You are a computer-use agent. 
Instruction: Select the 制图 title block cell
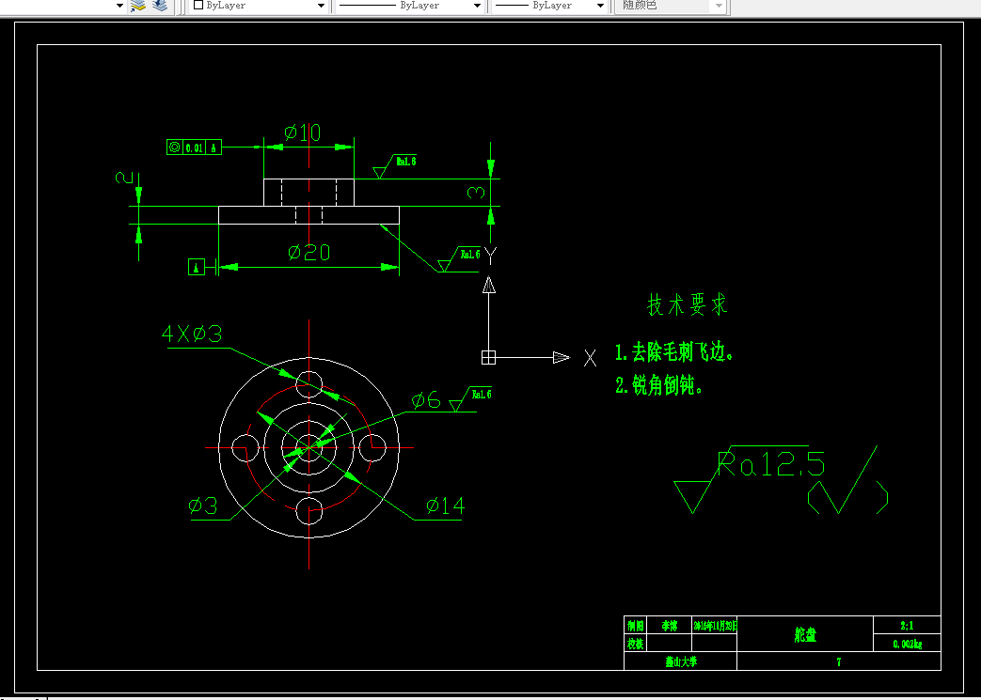pos(635,626)
